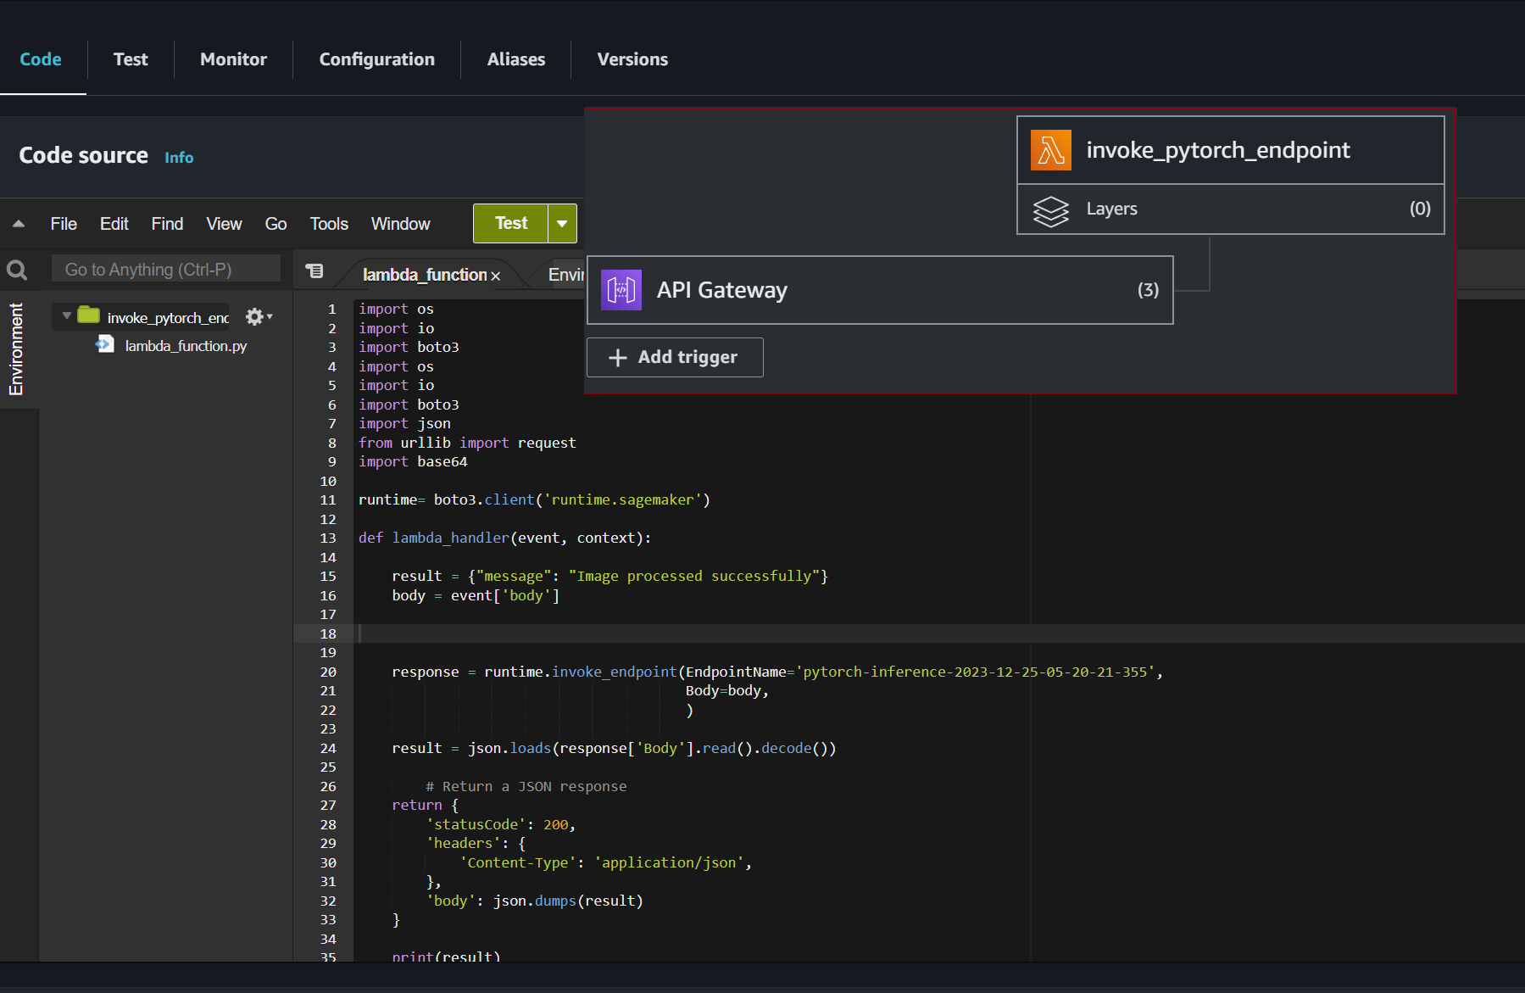1525x993 pixels.
Task: Click the 'def lambda_handler(event, context):' line
Action: pyautogui.click(x=504, y=538)
